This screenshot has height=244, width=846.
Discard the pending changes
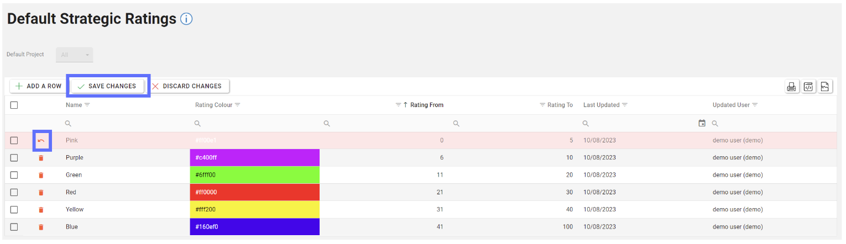click(x=187, y=86)
